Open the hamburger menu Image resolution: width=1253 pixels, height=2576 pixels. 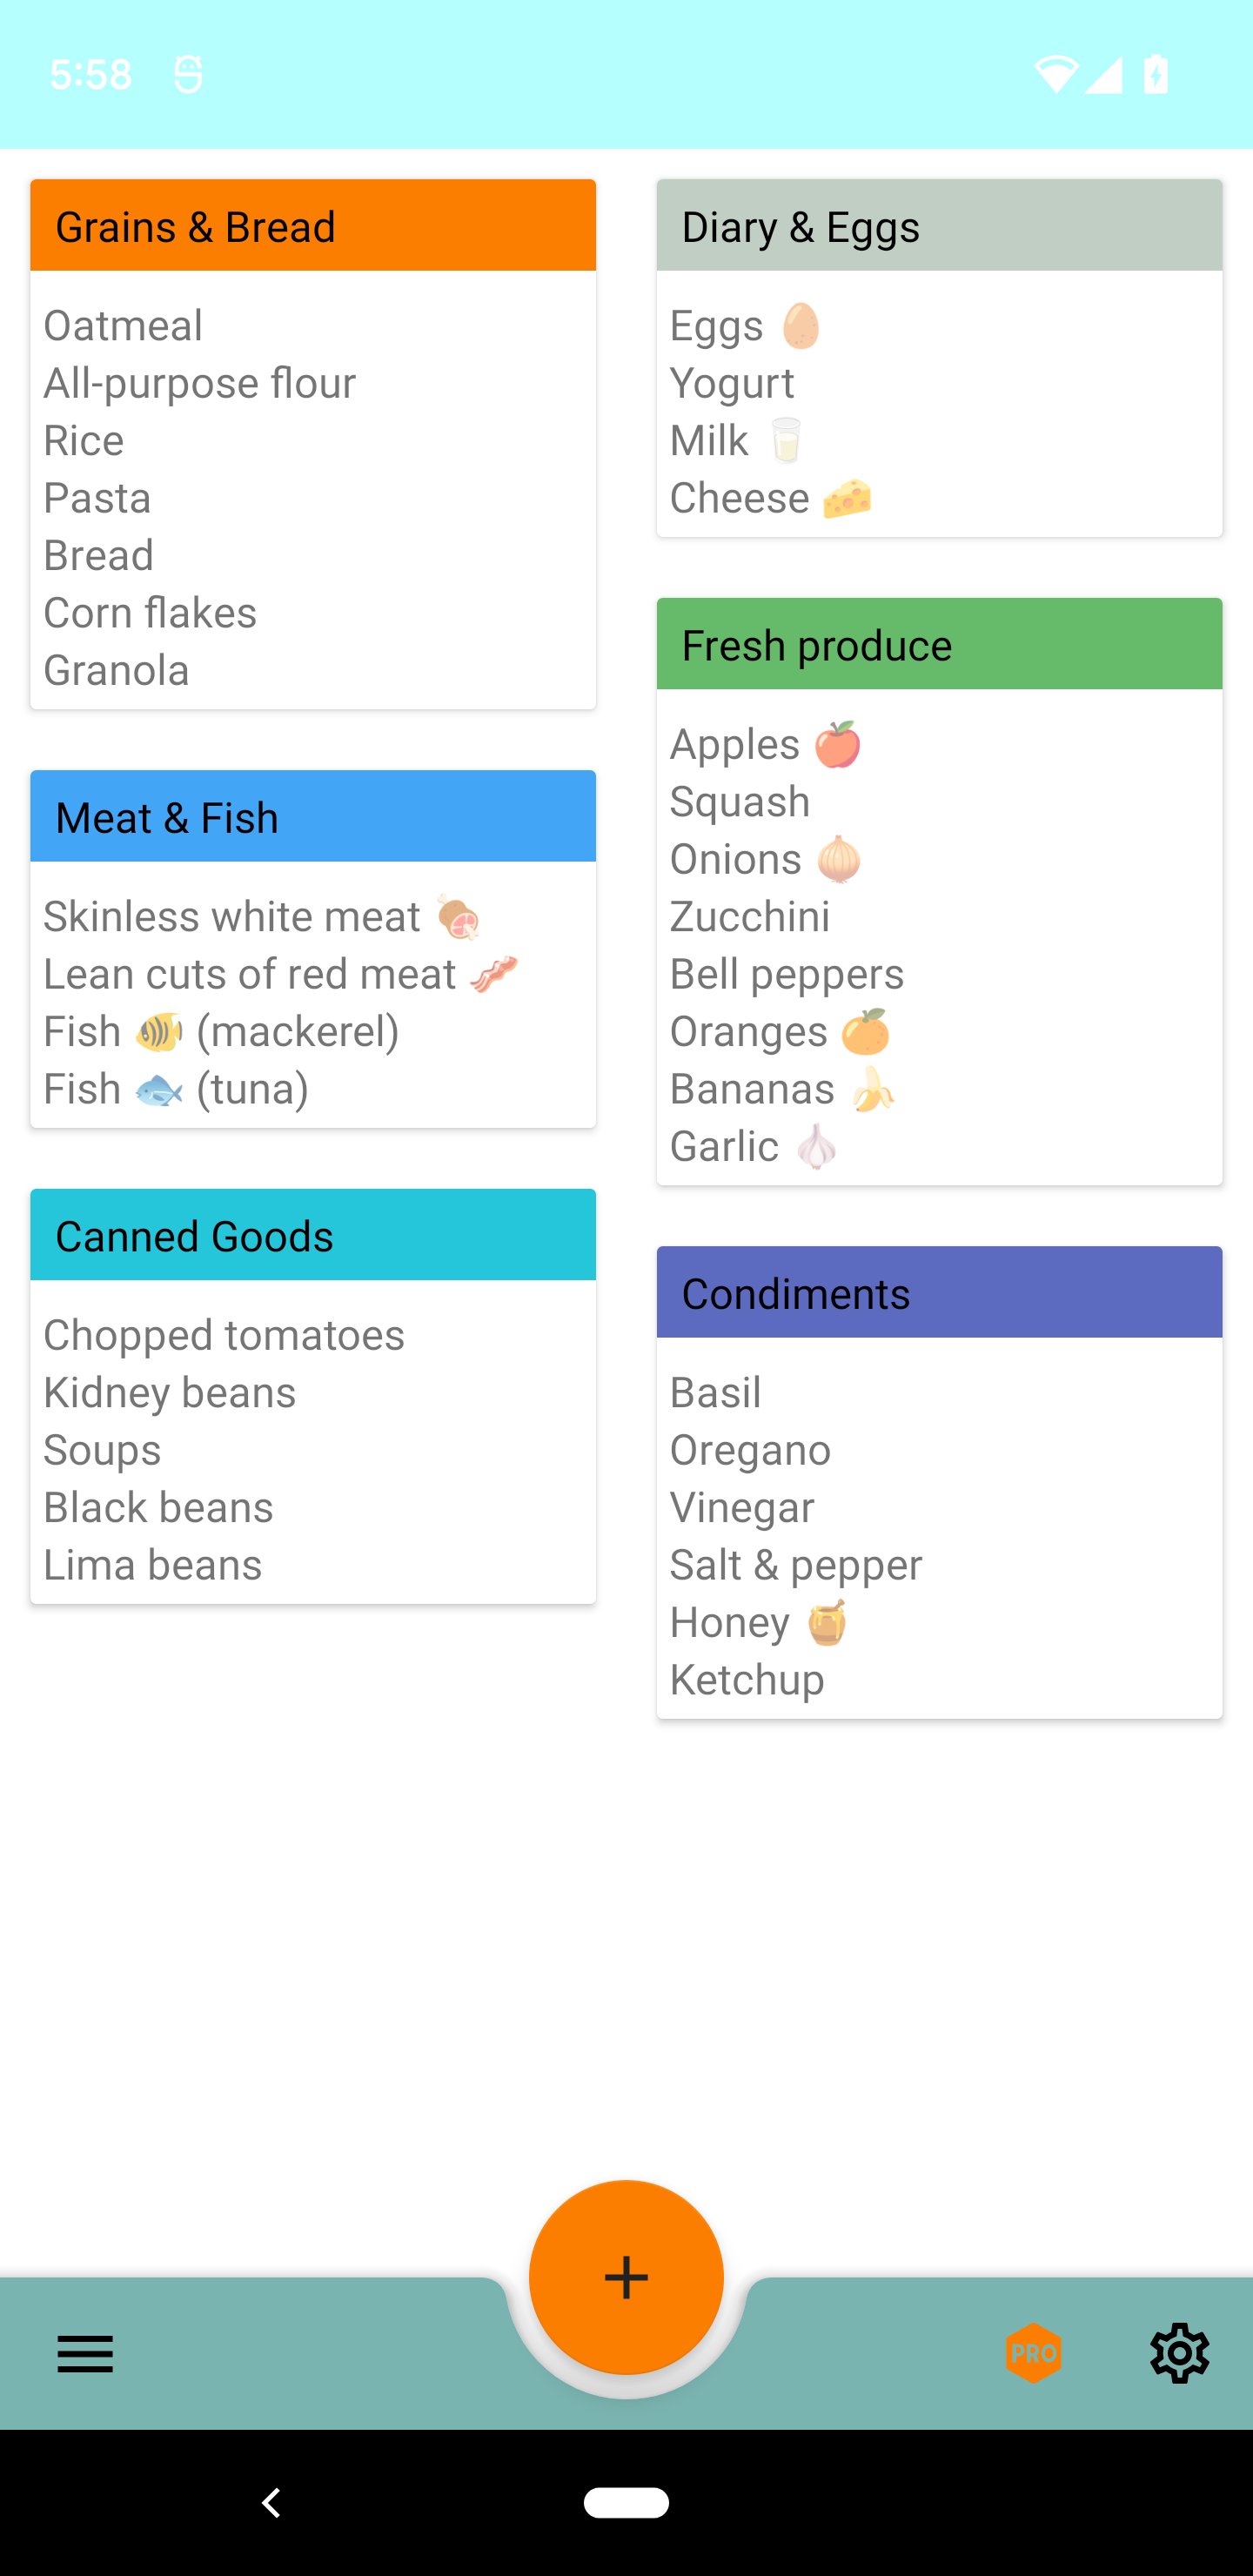tap(85, 2353)
